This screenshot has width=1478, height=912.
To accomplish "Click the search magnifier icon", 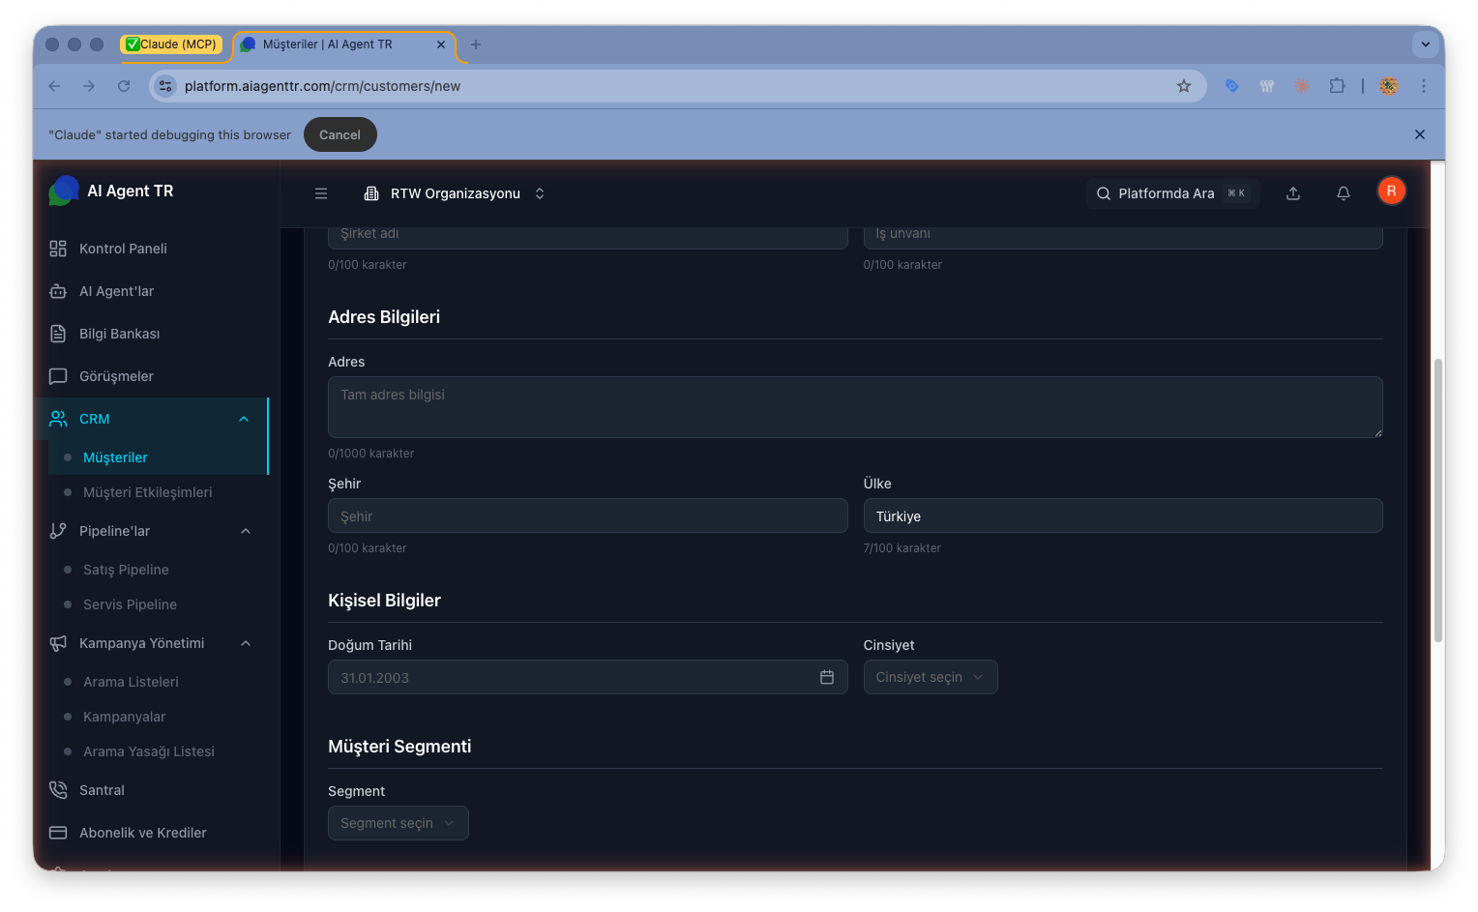I will pos(1103,193).
